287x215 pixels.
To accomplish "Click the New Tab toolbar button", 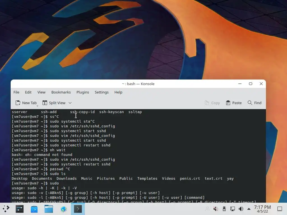I will [x=26, y=103].
